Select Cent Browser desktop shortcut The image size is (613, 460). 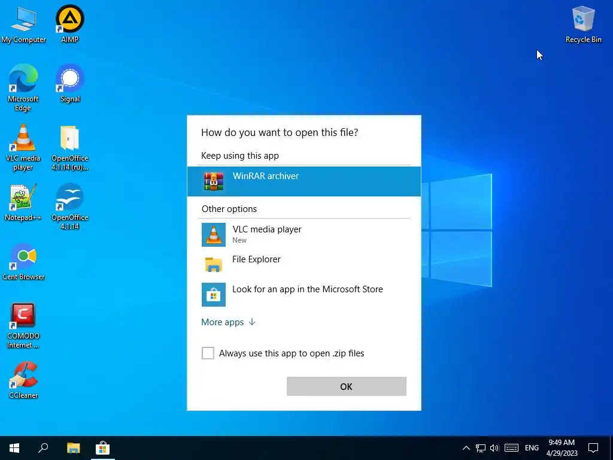tap(23, 262)
